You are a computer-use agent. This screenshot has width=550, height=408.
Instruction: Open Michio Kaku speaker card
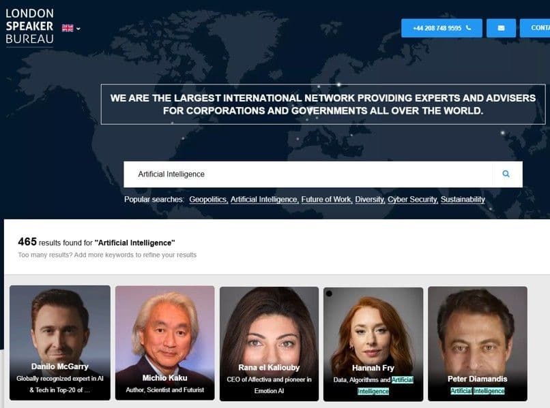pos(165,343)
